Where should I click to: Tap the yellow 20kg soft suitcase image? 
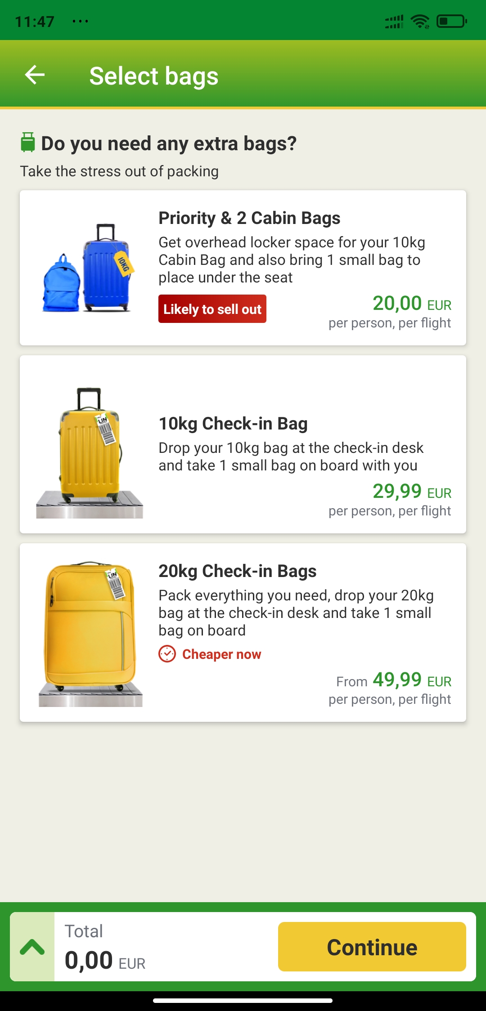click(90, 633)
